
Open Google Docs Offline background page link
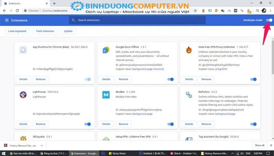(x=148, y=69)
